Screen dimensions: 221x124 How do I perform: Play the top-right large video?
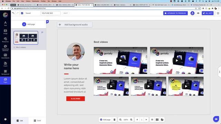point(177,61)
